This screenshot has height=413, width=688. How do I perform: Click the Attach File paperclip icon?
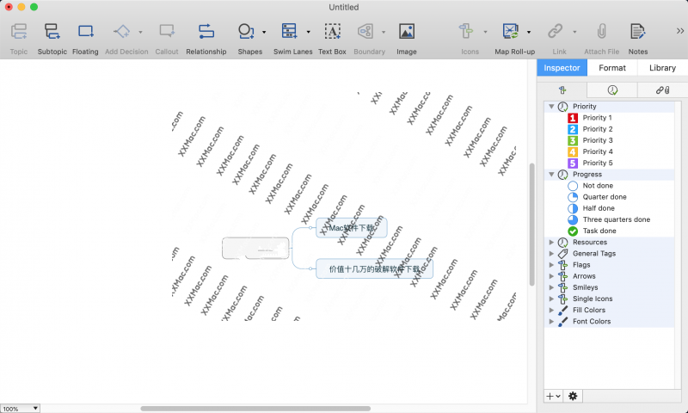pos(601,32)
